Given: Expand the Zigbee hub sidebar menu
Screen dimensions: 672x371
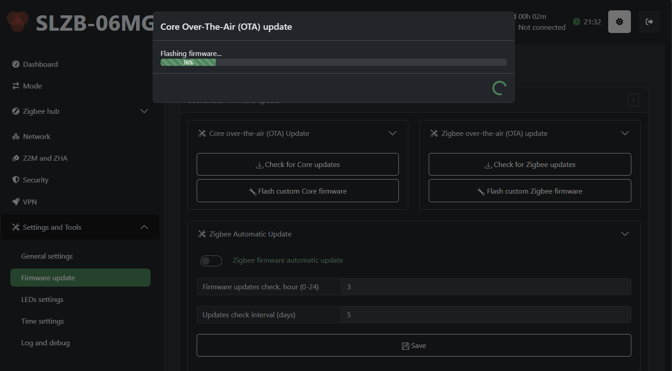Looking at the screenshot, I should 144,111.
